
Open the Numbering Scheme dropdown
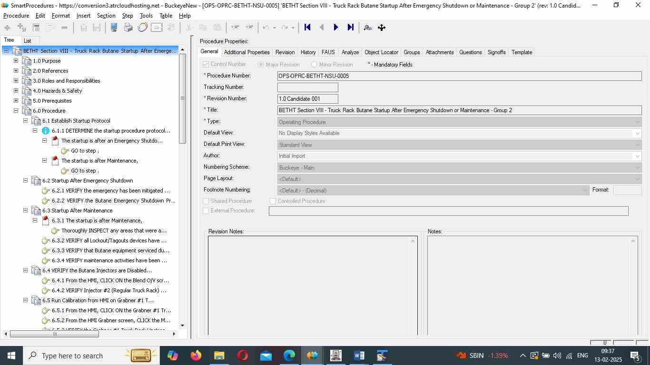[460, 168]
